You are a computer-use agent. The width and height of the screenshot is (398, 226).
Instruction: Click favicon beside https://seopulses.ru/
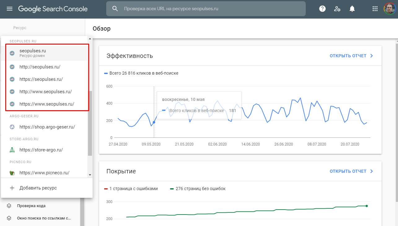tap(12, 79)
